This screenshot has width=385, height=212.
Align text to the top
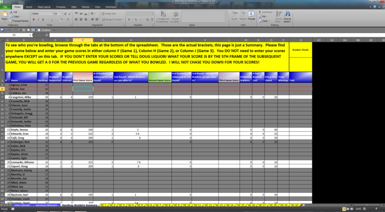coord(76,14)
